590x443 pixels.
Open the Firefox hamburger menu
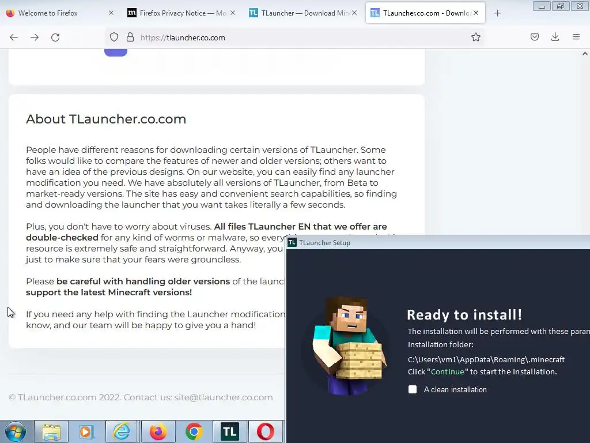pos(576,37)
